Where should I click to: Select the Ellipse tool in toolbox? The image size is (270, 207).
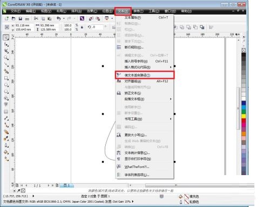coord(6,85)
